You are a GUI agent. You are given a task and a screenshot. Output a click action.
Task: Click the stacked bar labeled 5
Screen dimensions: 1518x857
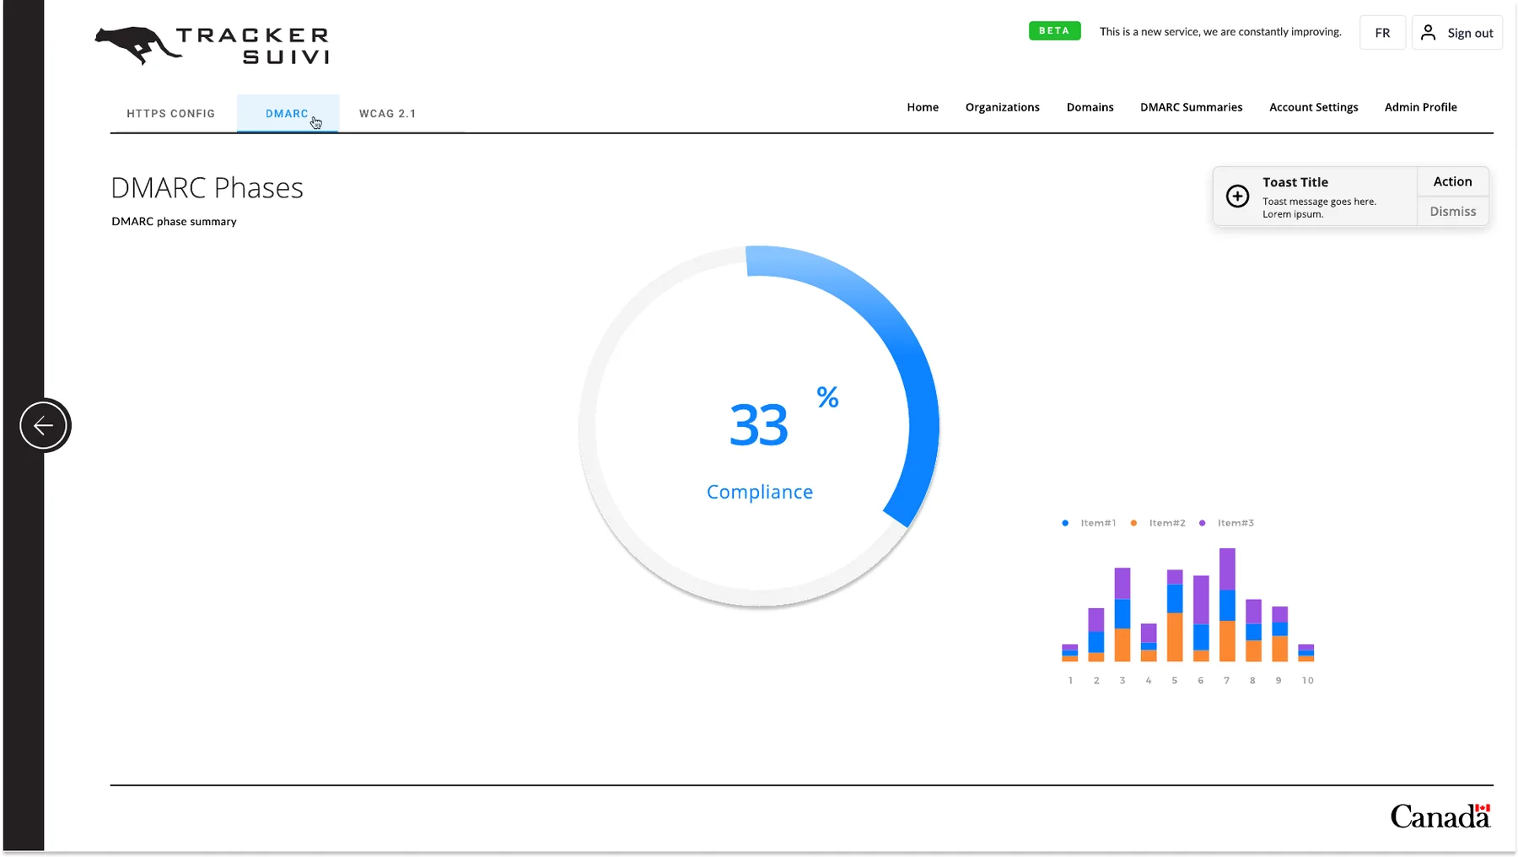pos(1175,616)
